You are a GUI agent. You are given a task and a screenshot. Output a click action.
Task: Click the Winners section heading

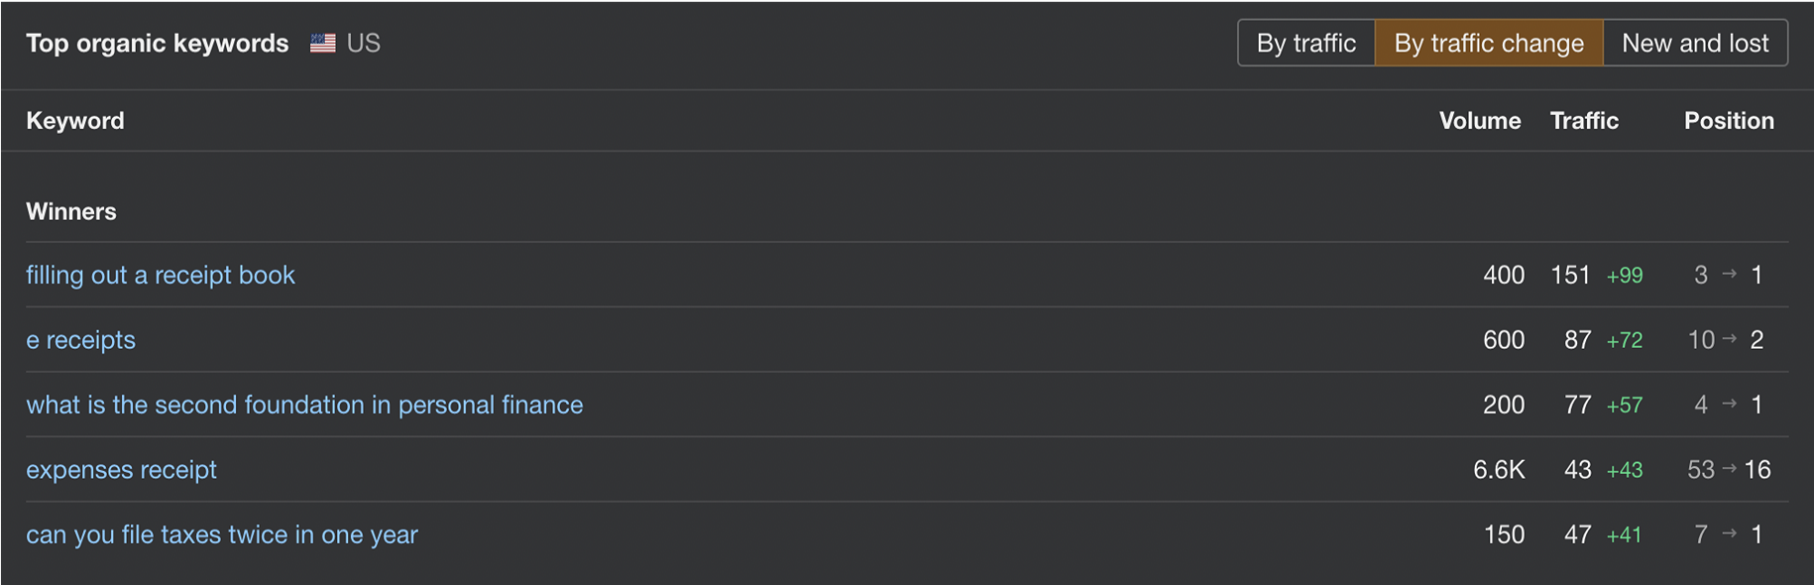[71, 211]
